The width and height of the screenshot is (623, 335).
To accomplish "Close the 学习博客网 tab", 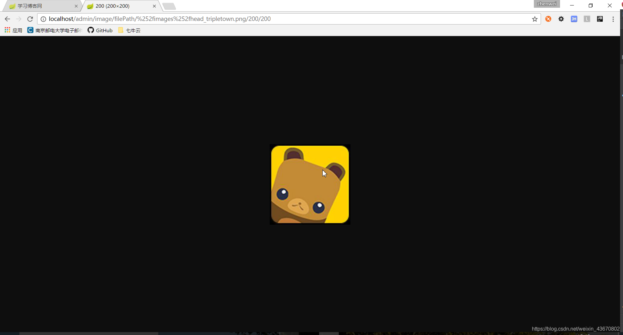I will point(76,6).
